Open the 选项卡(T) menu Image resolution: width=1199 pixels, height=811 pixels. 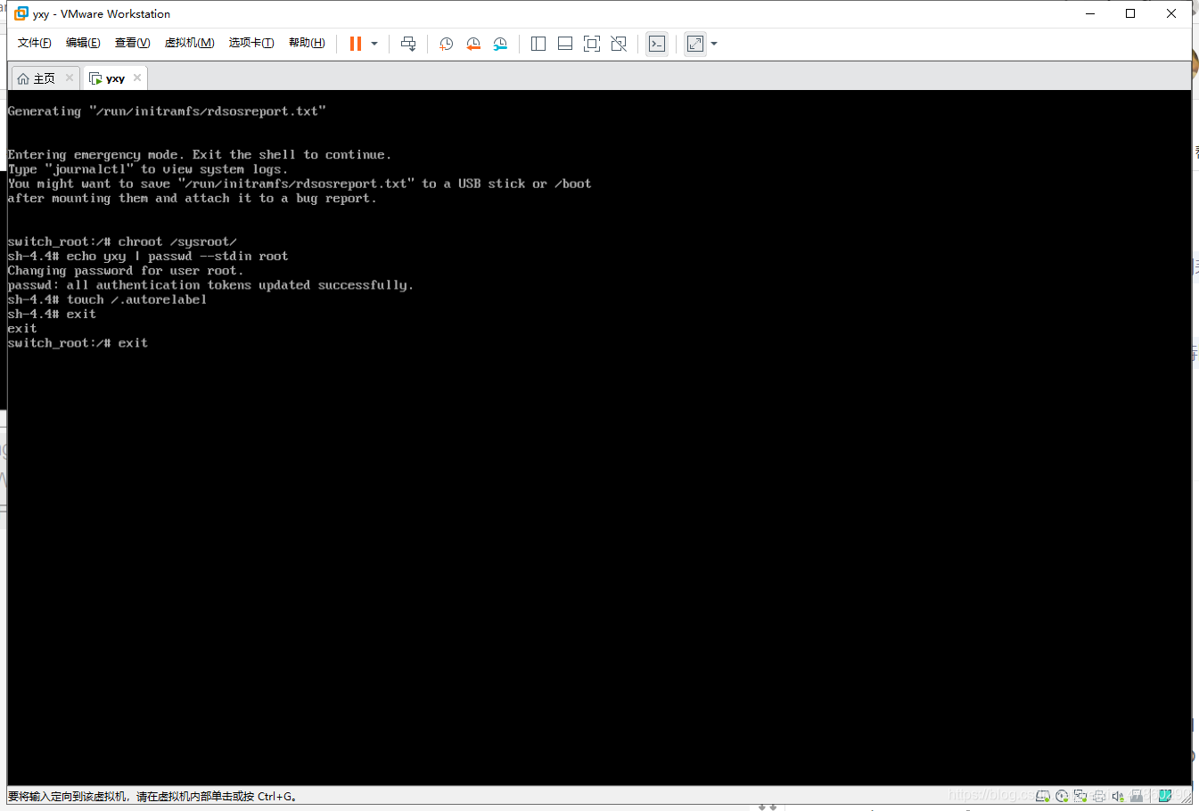tap(251, 43)
